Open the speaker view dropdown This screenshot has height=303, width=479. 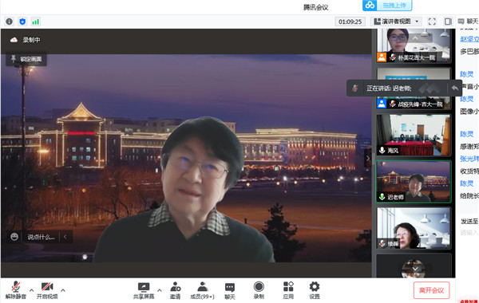click(396, 22)
